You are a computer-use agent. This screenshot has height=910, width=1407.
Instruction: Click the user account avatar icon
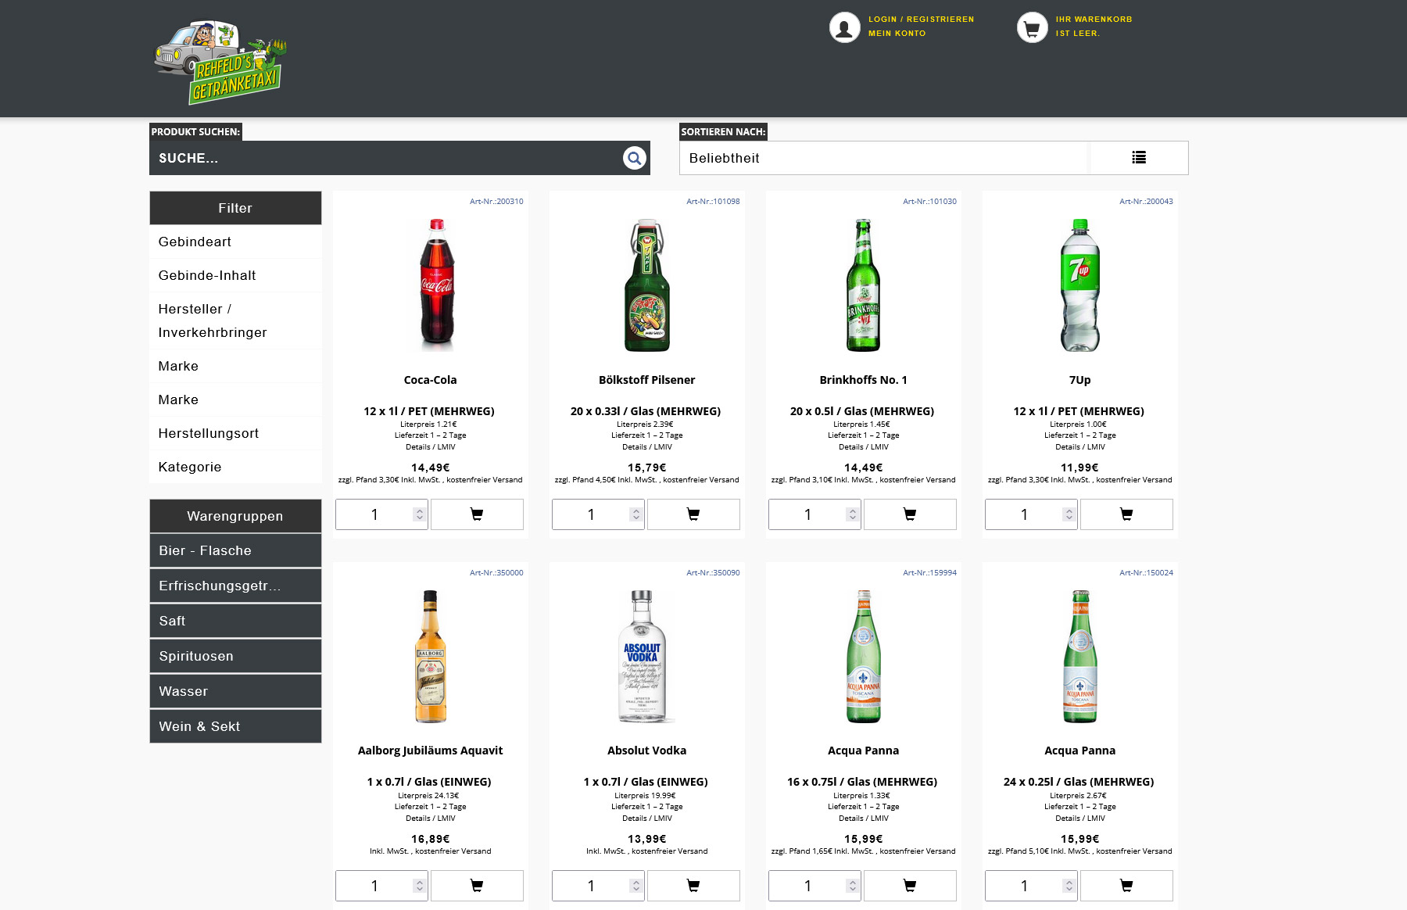coord(844,27)
